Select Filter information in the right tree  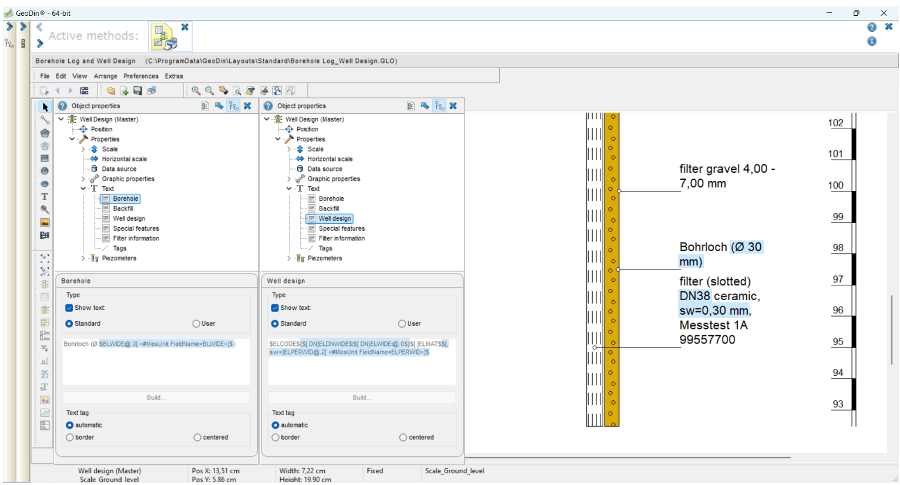pos(341,238)
